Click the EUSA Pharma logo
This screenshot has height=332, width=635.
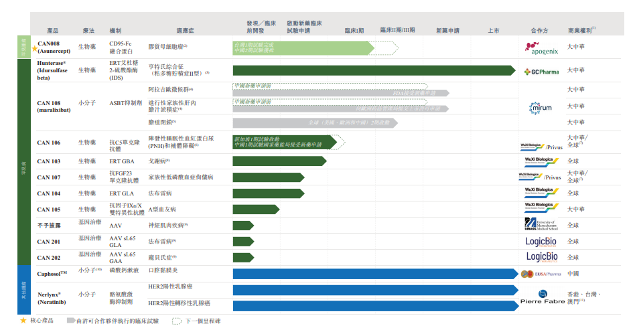coord(541,273)
